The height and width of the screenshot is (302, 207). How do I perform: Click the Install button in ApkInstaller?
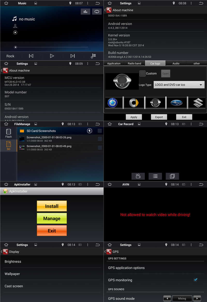52,206
